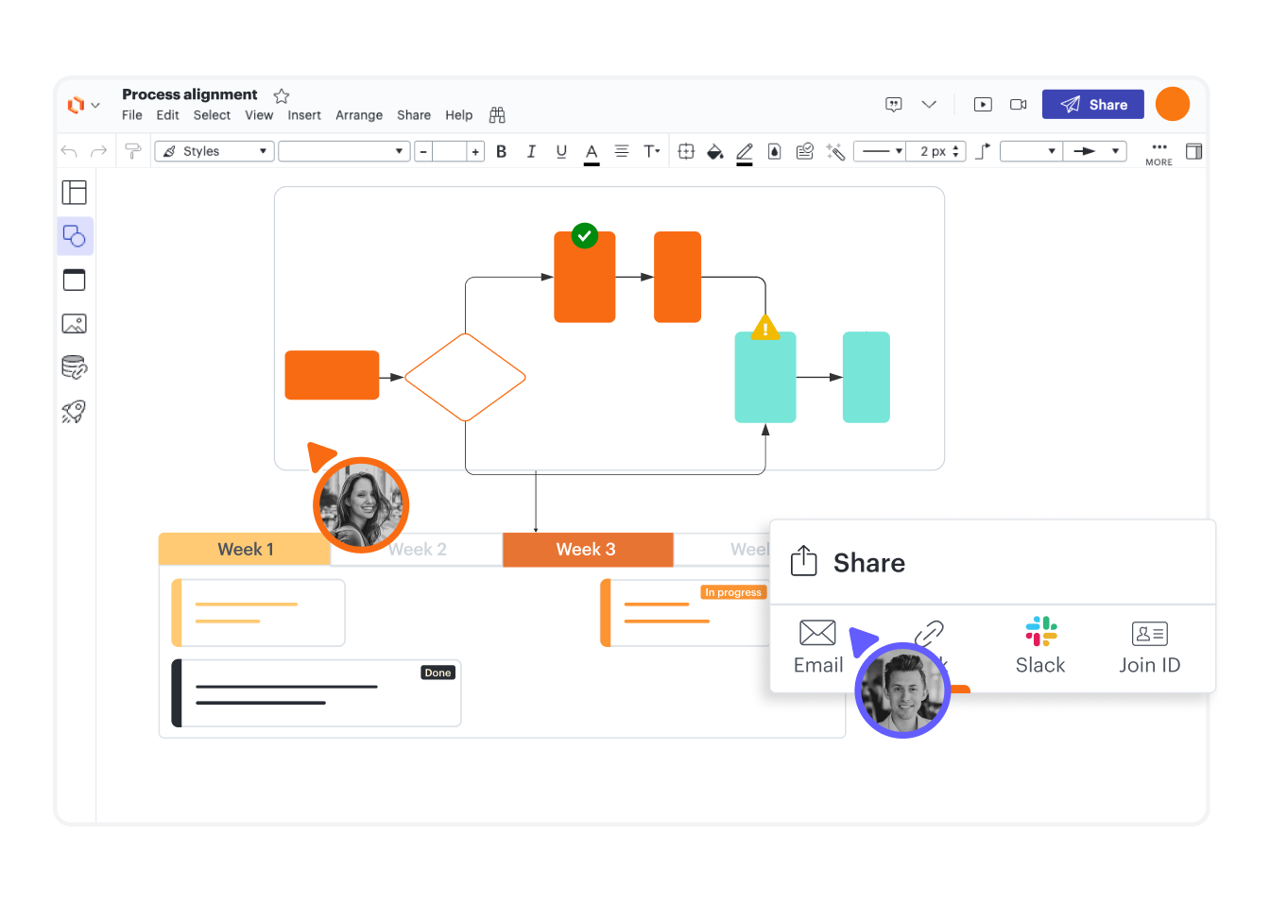Click the blue Share button
Screen dimensions: 1270x903
pyautogui.click(x=1092, y=105)
